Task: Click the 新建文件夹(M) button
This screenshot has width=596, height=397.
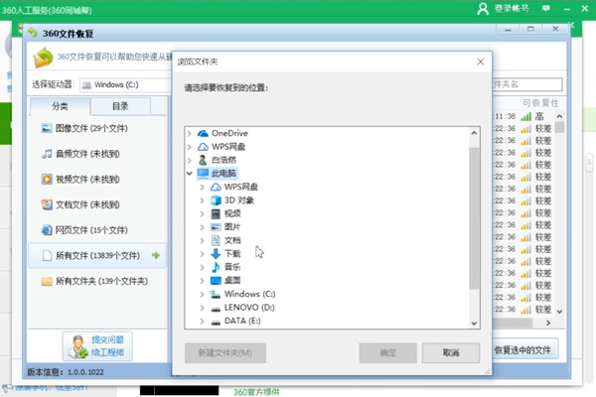Action: point(225,353)
